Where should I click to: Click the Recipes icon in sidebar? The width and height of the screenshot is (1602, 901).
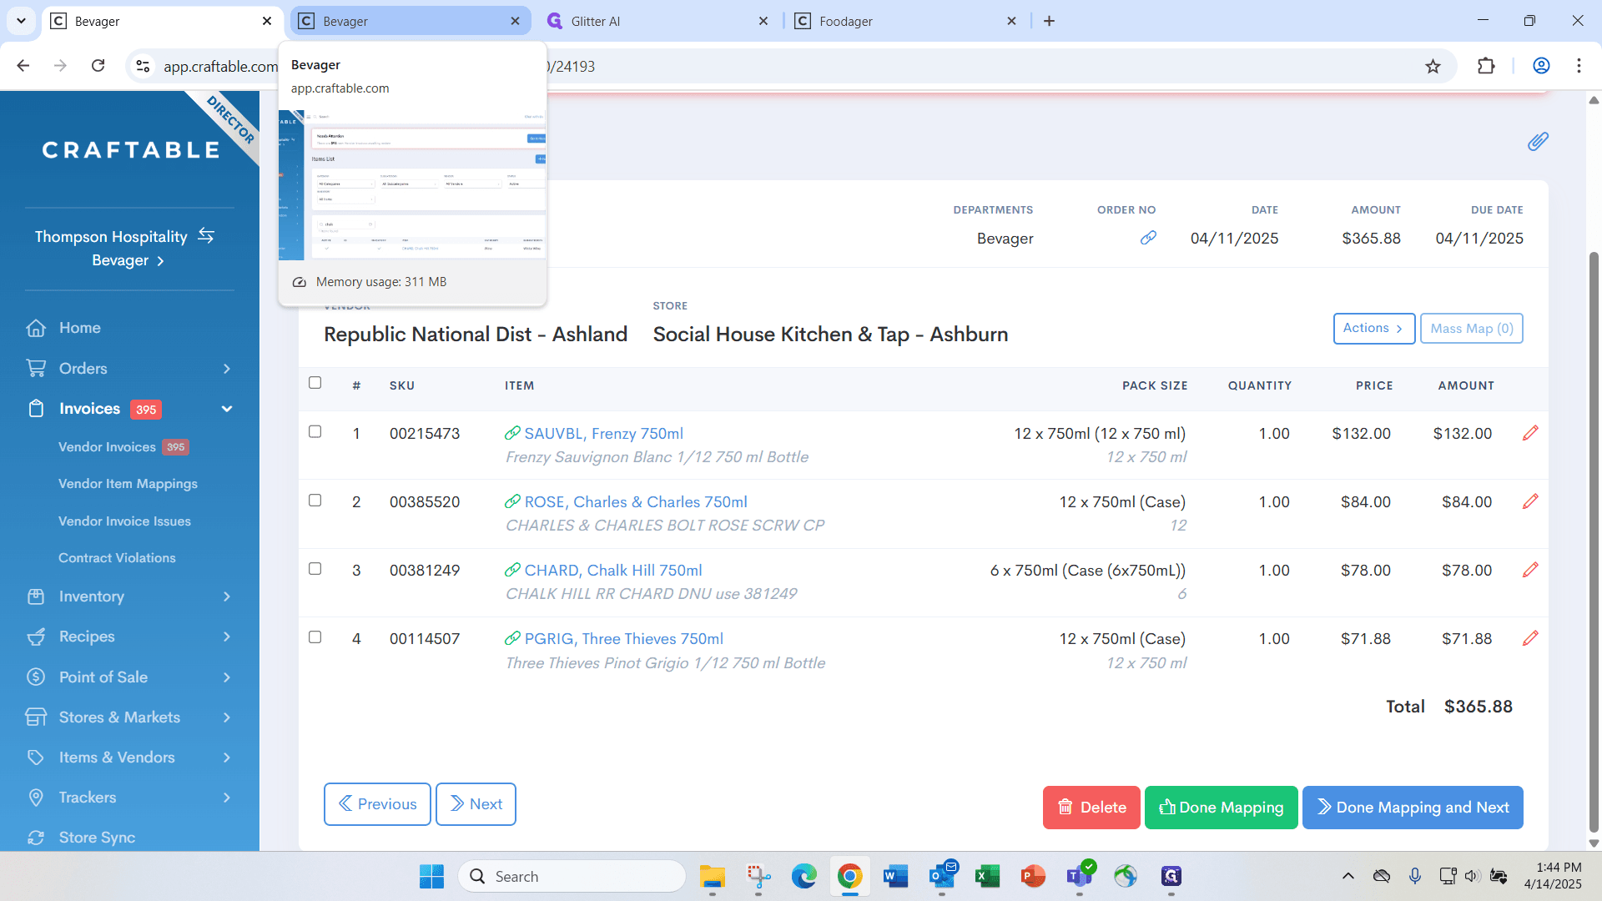pos(36,637)
